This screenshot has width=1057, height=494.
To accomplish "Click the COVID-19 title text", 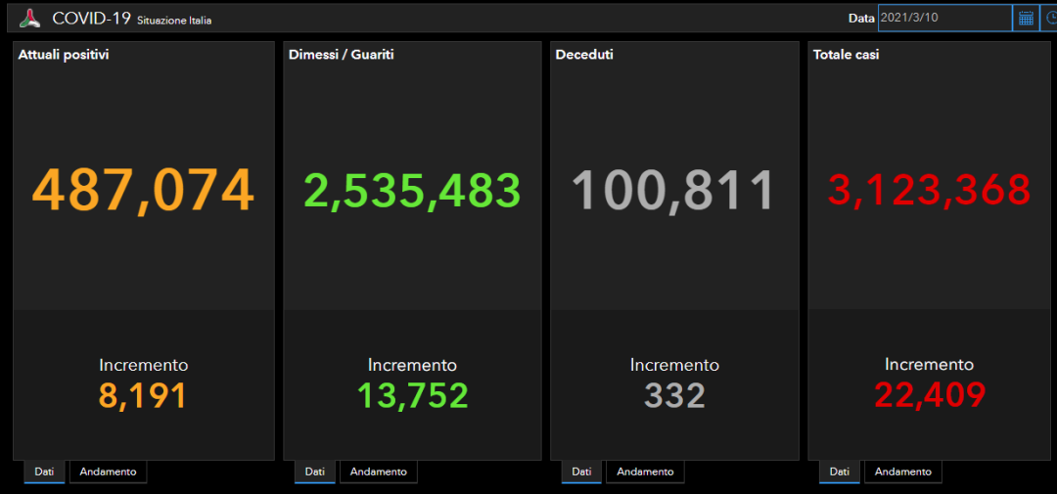I will 92,19.
